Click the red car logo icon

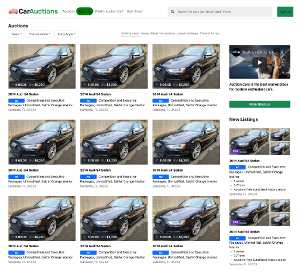13,11
